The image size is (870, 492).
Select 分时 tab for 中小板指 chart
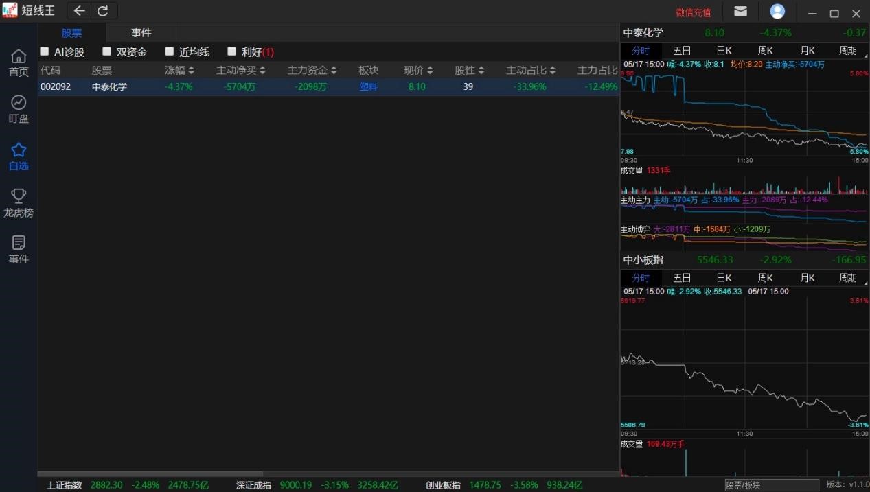[641, 278]
